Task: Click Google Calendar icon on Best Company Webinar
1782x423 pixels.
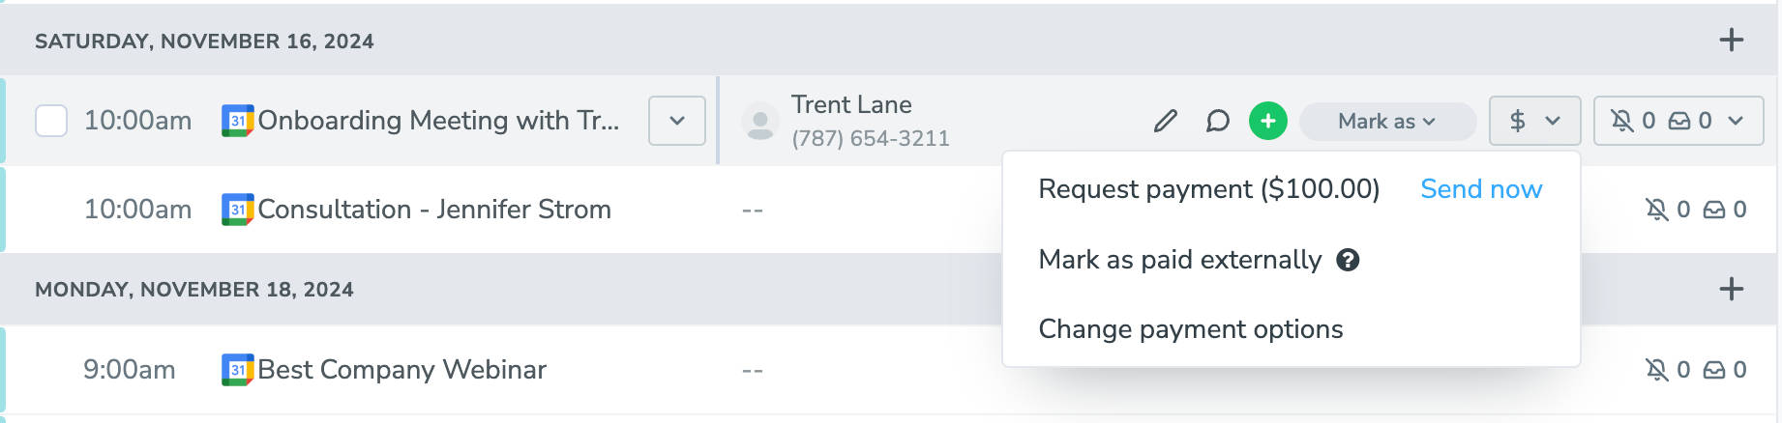Action: [237, 370]
